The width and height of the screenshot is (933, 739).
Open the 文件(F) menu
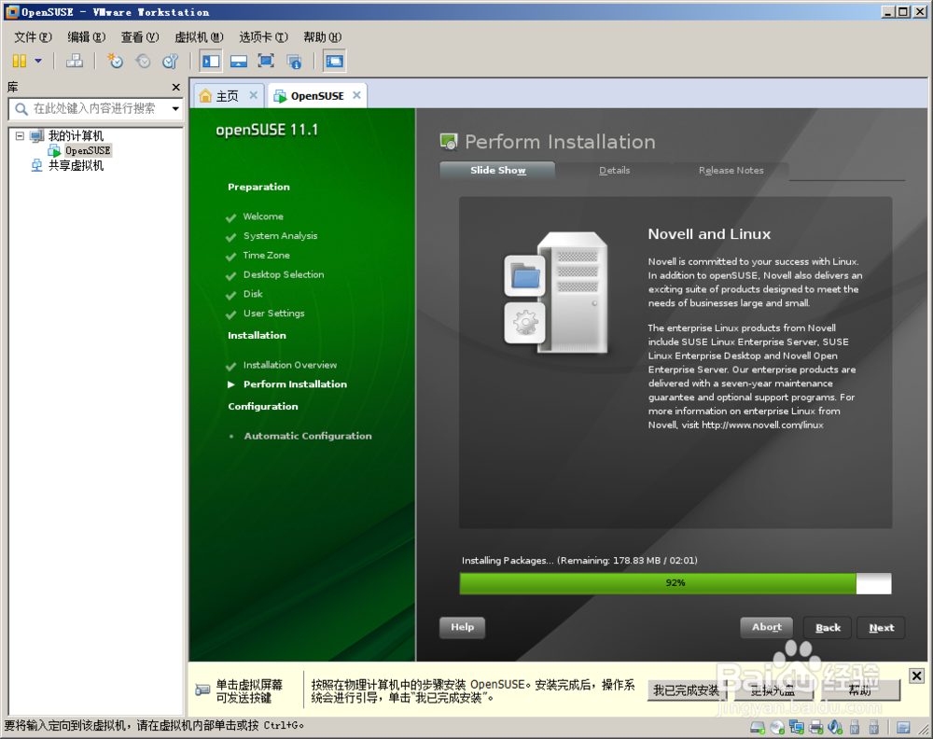point(33,37)
